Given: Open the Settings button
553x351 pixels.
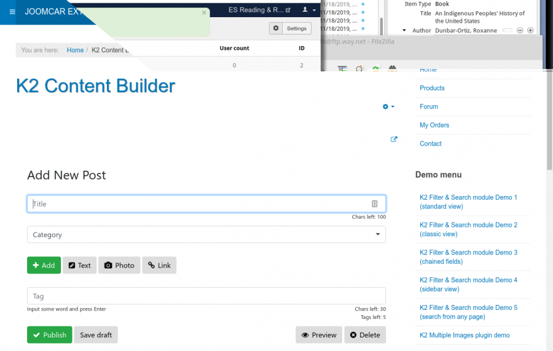Looking at the screenshot, I should pyautogui.click(x=296, y=28).
